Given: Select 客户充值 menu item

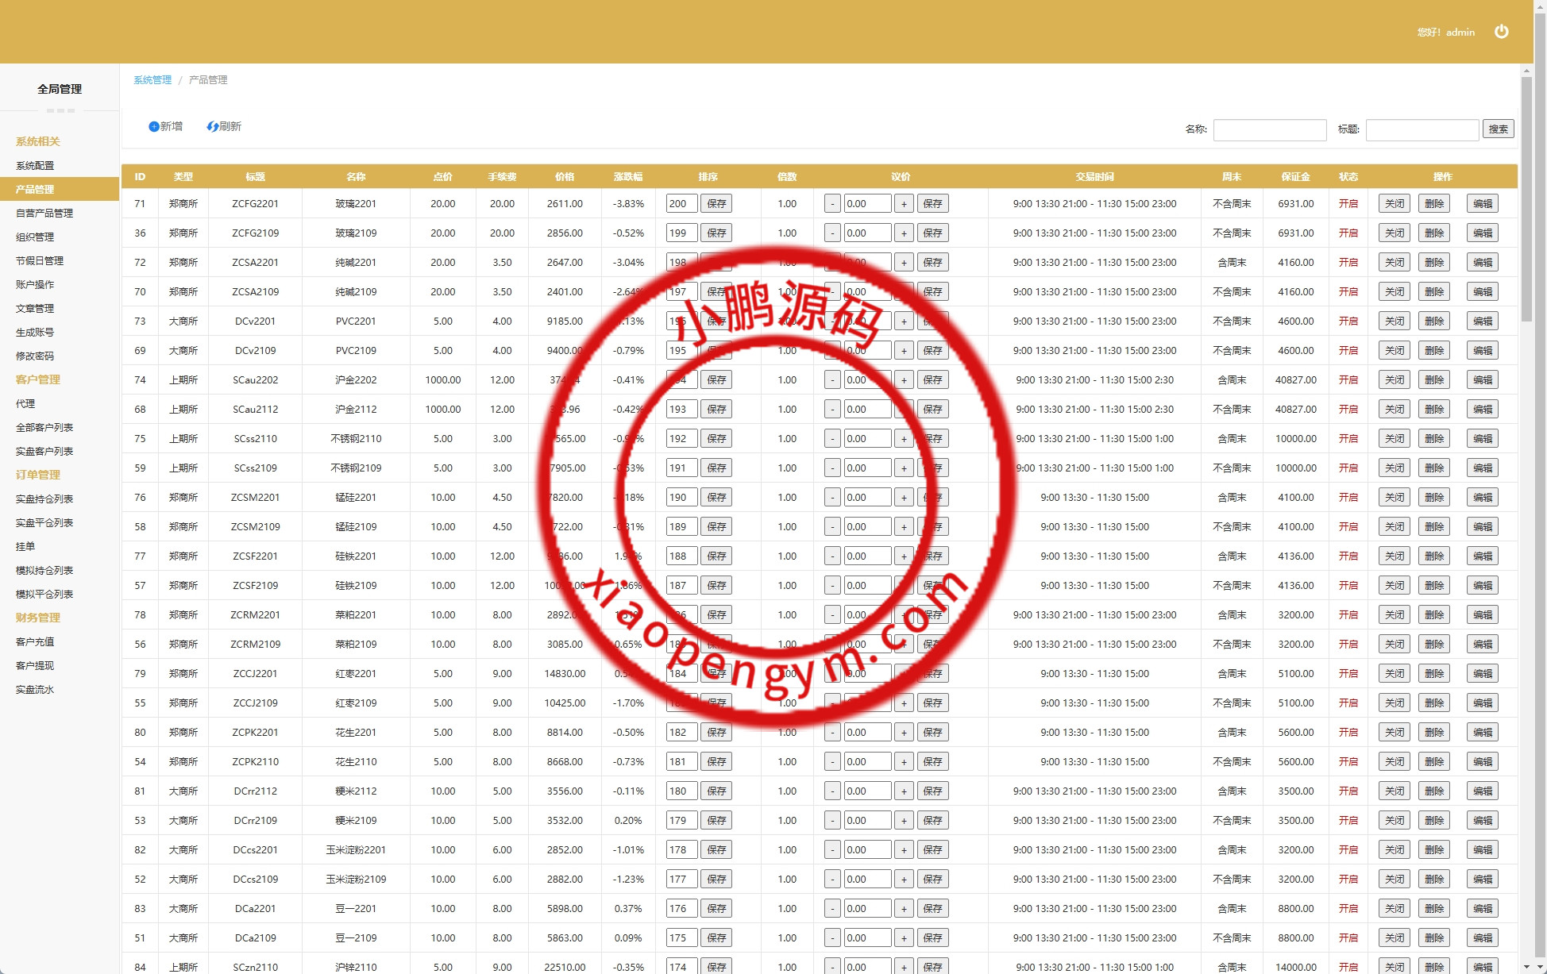Looking at the screenshot, I should pyautogui.click(x=35, y=642).
